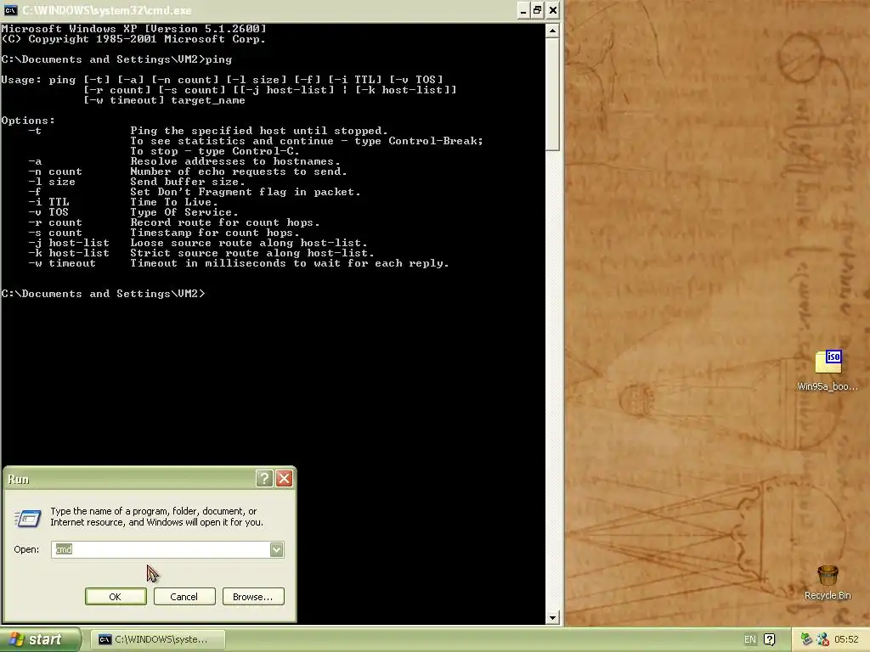The height and width of the screenshot is (652, 870).
Task: Click the 05:52 taskbar clock
Action: click(846, 639)
